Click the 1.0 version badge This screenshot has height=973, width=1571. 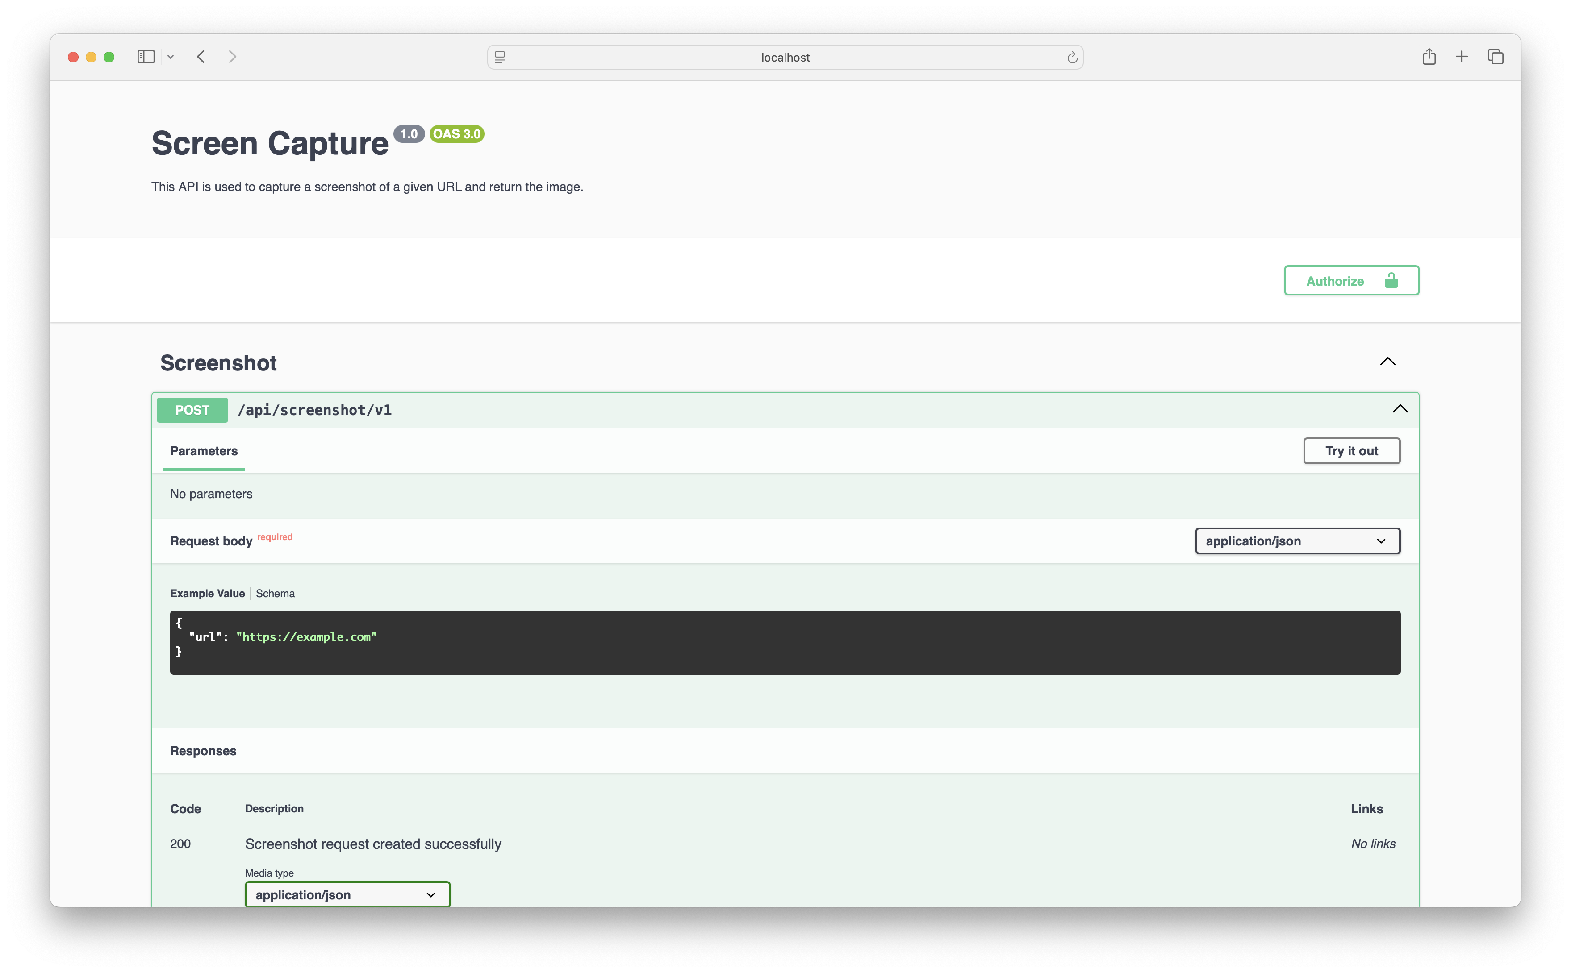point(409,134)
